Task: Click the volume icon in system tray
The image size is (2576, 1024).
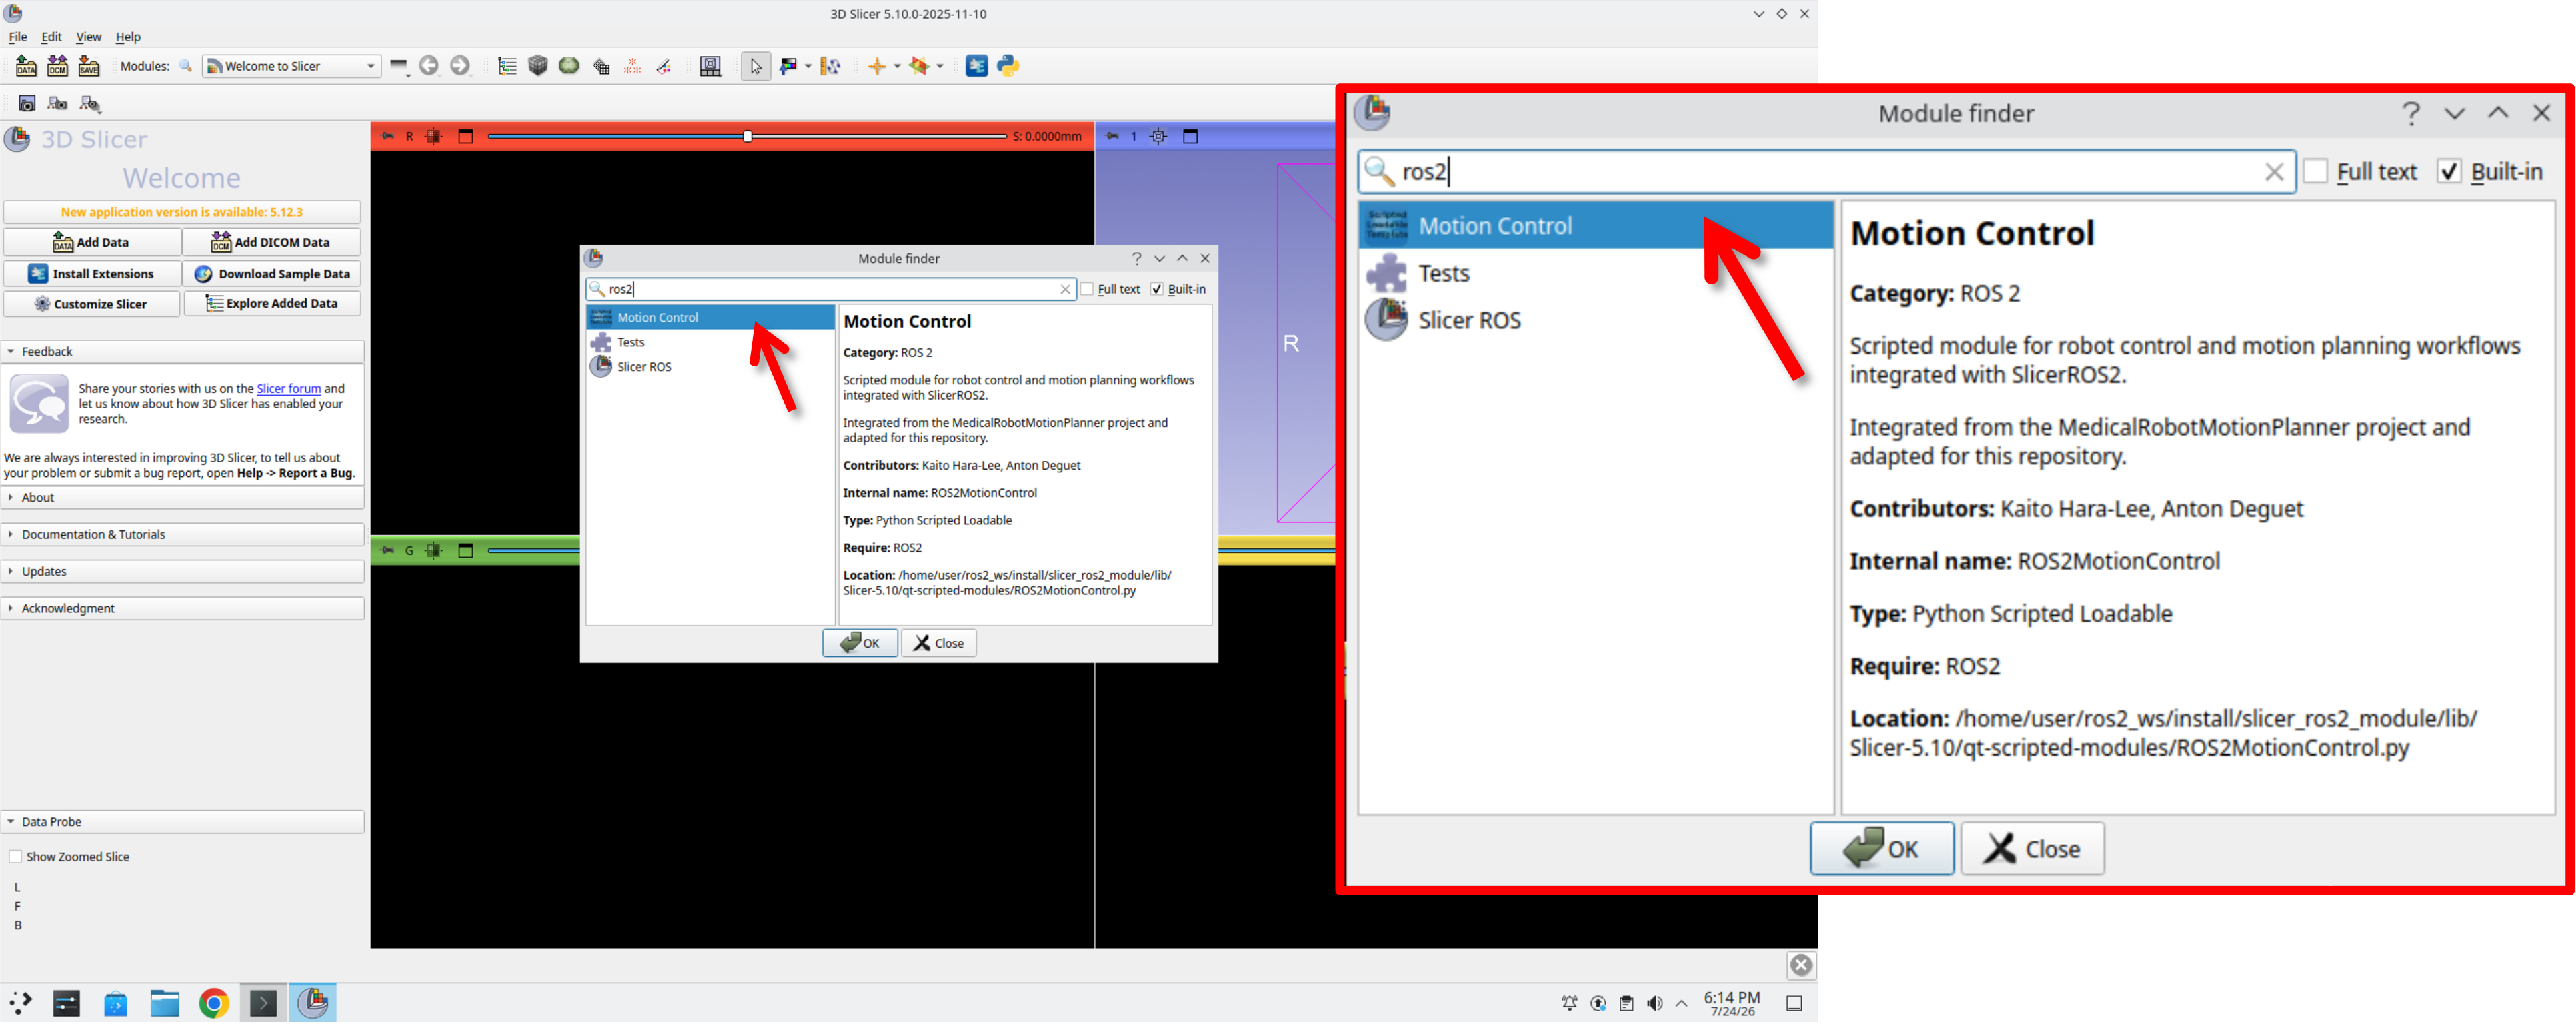Action: (x=1655, y=1003)
